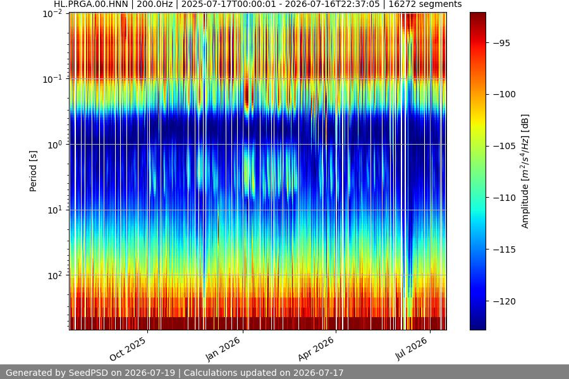
Task: Click the Amplitude [dB] colorbar label
Action: pyautogui.click(x=525, y=171)
